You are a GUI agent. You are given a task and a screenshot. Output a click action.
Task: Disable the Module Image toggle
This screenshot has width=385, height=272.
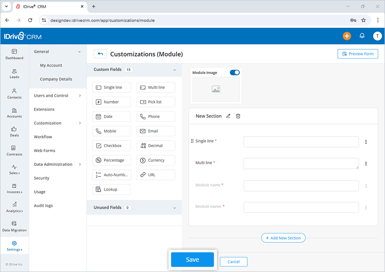pyautogui.click(x=234, y=73)
